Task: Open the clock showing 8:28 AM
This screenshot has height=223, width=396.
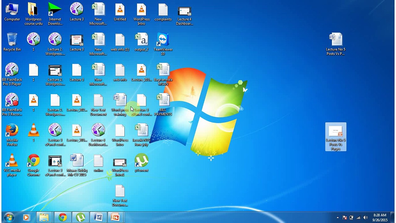Action: point(380,217)
